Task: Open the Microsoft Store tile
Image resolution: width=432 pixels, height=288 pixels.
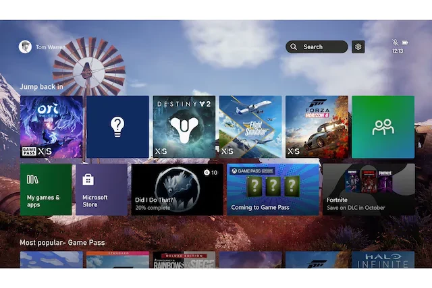Action: point(101,190)
